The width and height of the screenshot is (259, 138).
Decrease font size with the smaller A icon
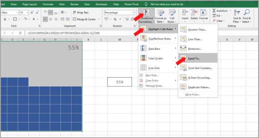[37, 13]
